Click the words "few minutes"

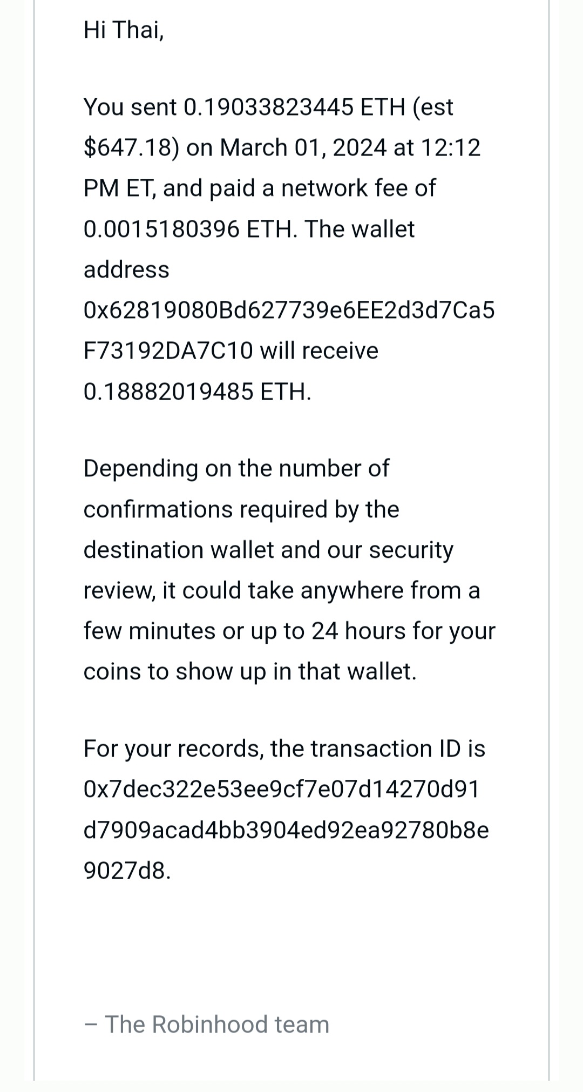point(149,631)
